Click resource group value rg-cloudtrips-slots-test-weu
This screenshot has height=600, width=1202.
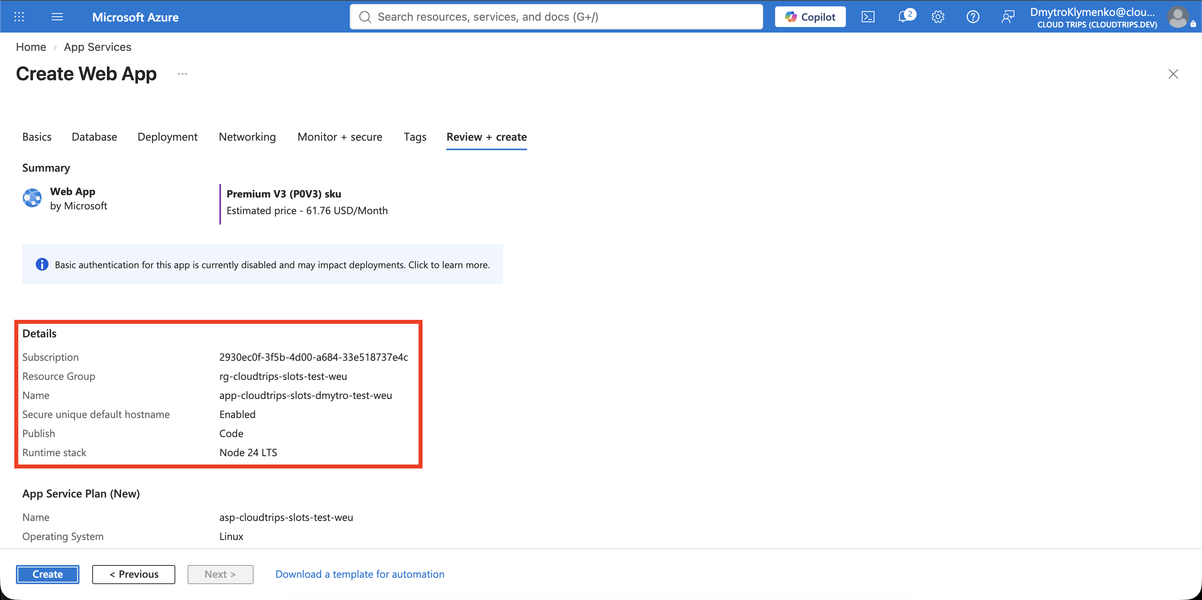(x=283, y=377)
